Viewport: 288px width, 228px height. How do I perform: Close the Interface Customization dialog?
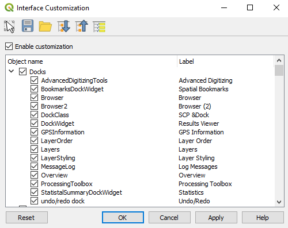tap(276, 7)
